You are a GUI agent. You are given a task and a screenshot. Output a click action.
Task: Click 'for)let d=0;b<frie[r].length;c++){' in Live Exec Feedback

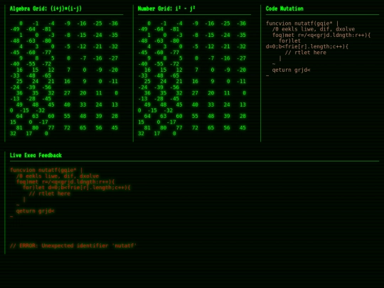point(76,188)
